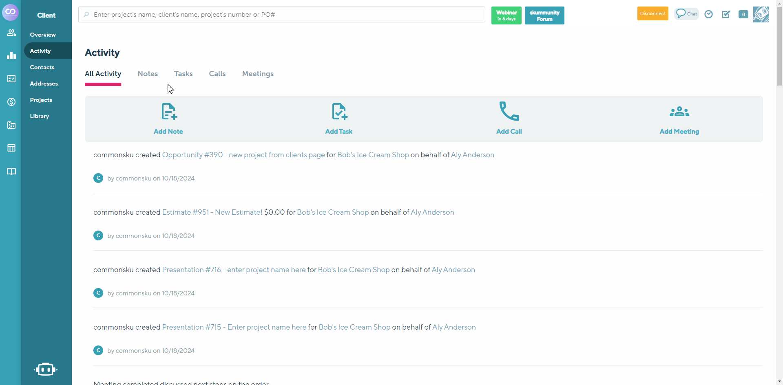Select the bar chart reports icon in the sidebar rail
The image size is (783, 385).
[11, 55]
